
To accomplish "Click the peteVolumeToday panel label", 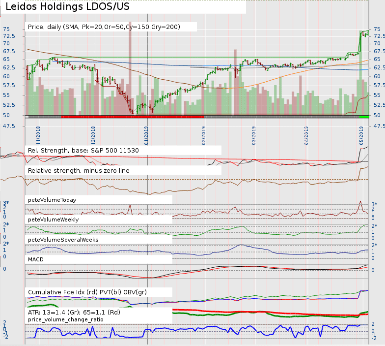I will [x=52, y=200].
